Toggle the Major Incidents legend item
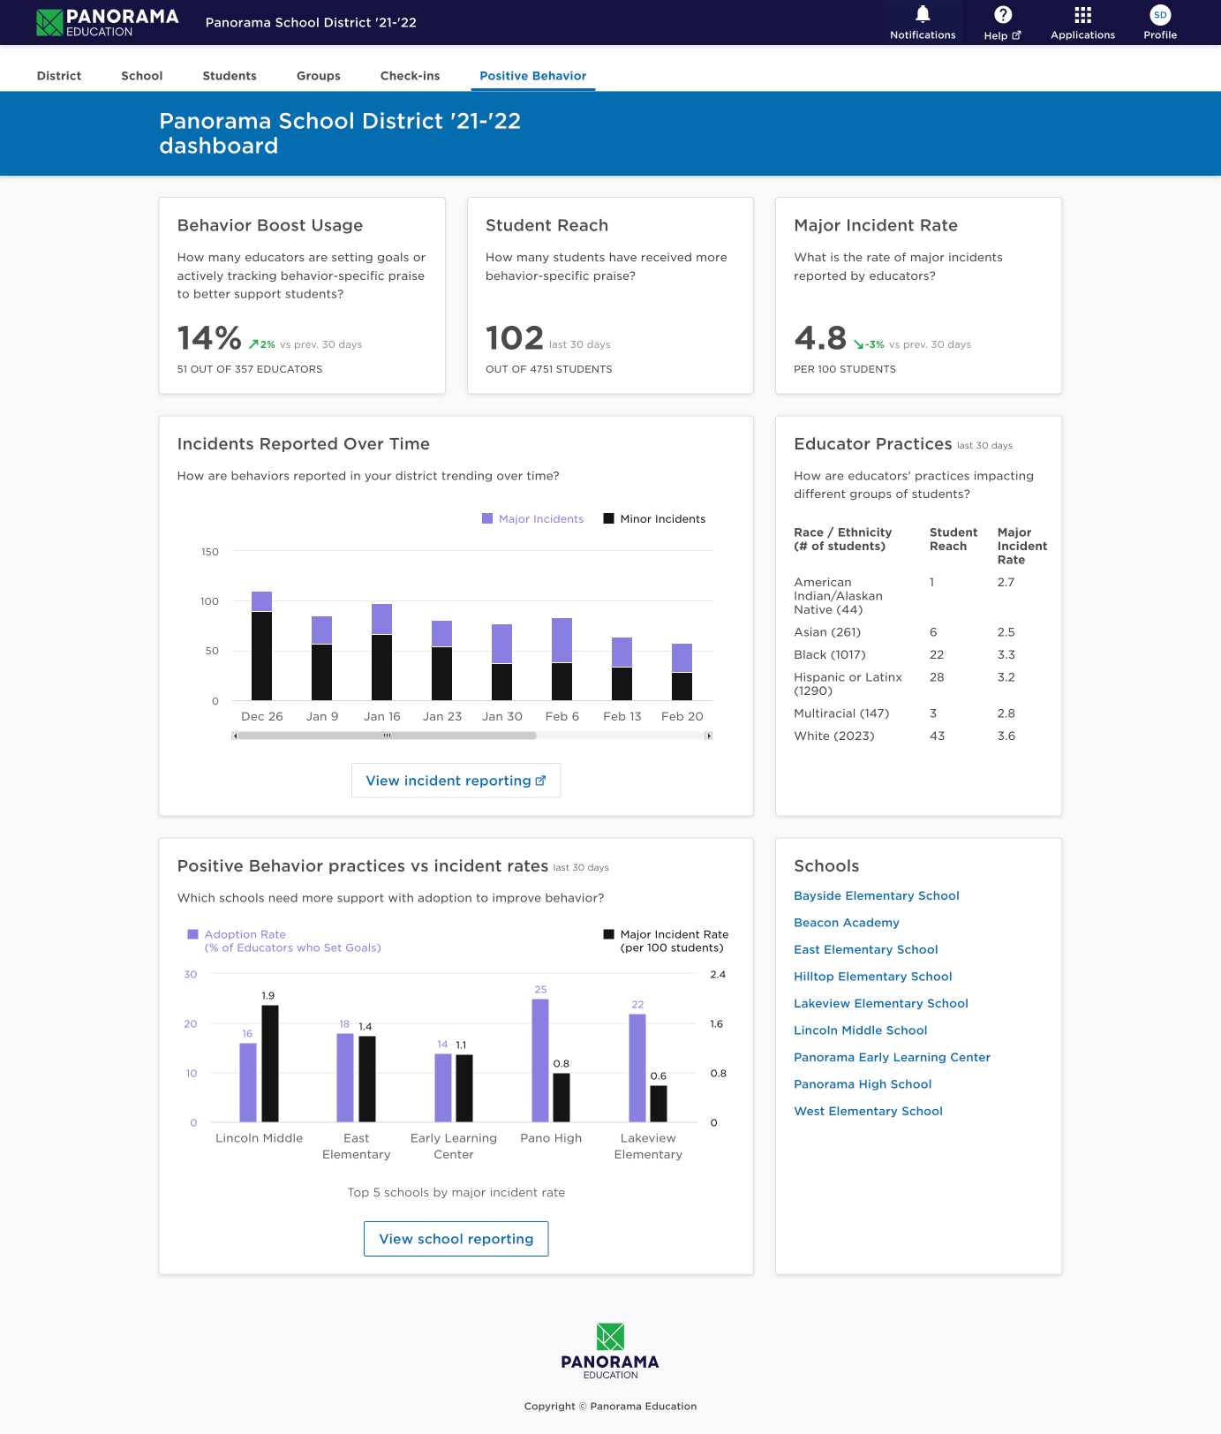 pyautogui.click(x=533, y=519)
